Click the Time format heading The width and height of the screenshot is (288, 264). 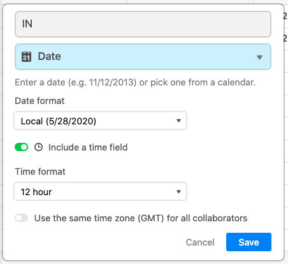point(40,172)
